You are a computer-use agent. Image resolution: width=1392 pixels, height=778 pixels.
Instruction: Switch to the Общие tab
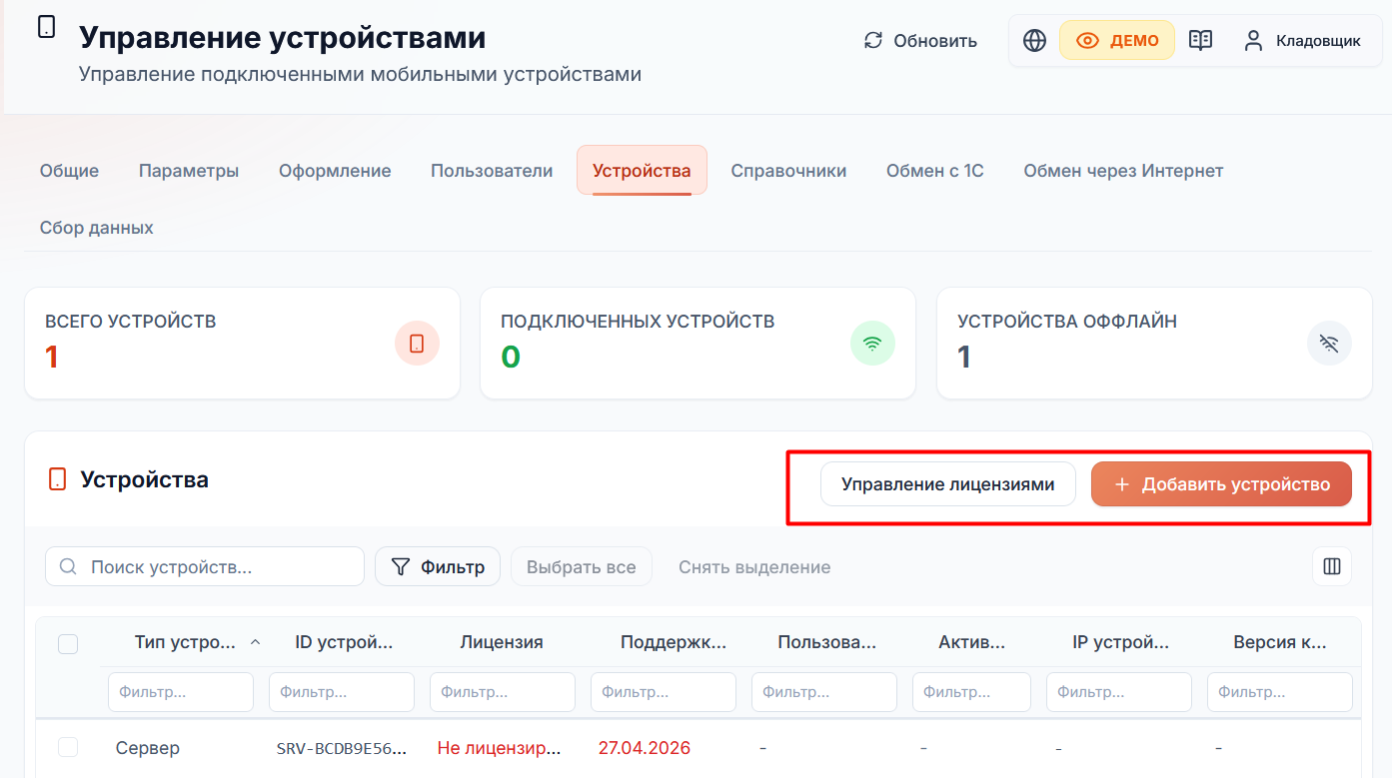69,171
